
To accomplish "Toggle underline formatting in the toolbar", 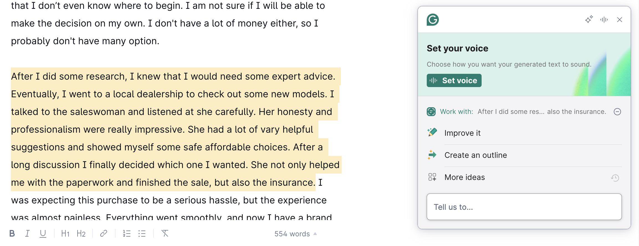I will (x=43, y=234).
